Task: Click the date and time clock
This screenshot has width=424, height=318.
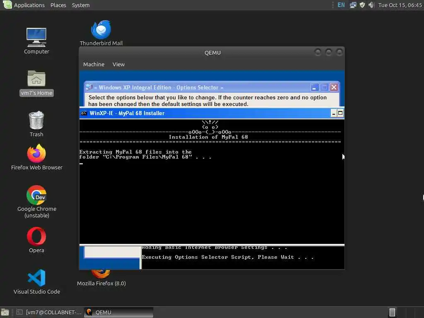Action: 400,5
